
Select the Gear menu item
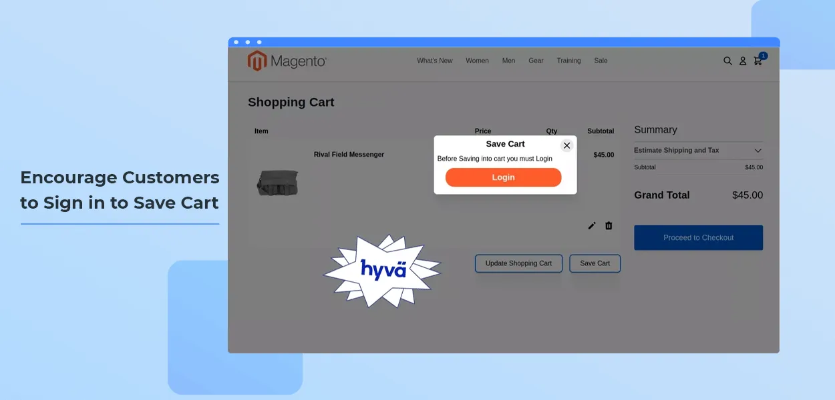tap(536, 61)
